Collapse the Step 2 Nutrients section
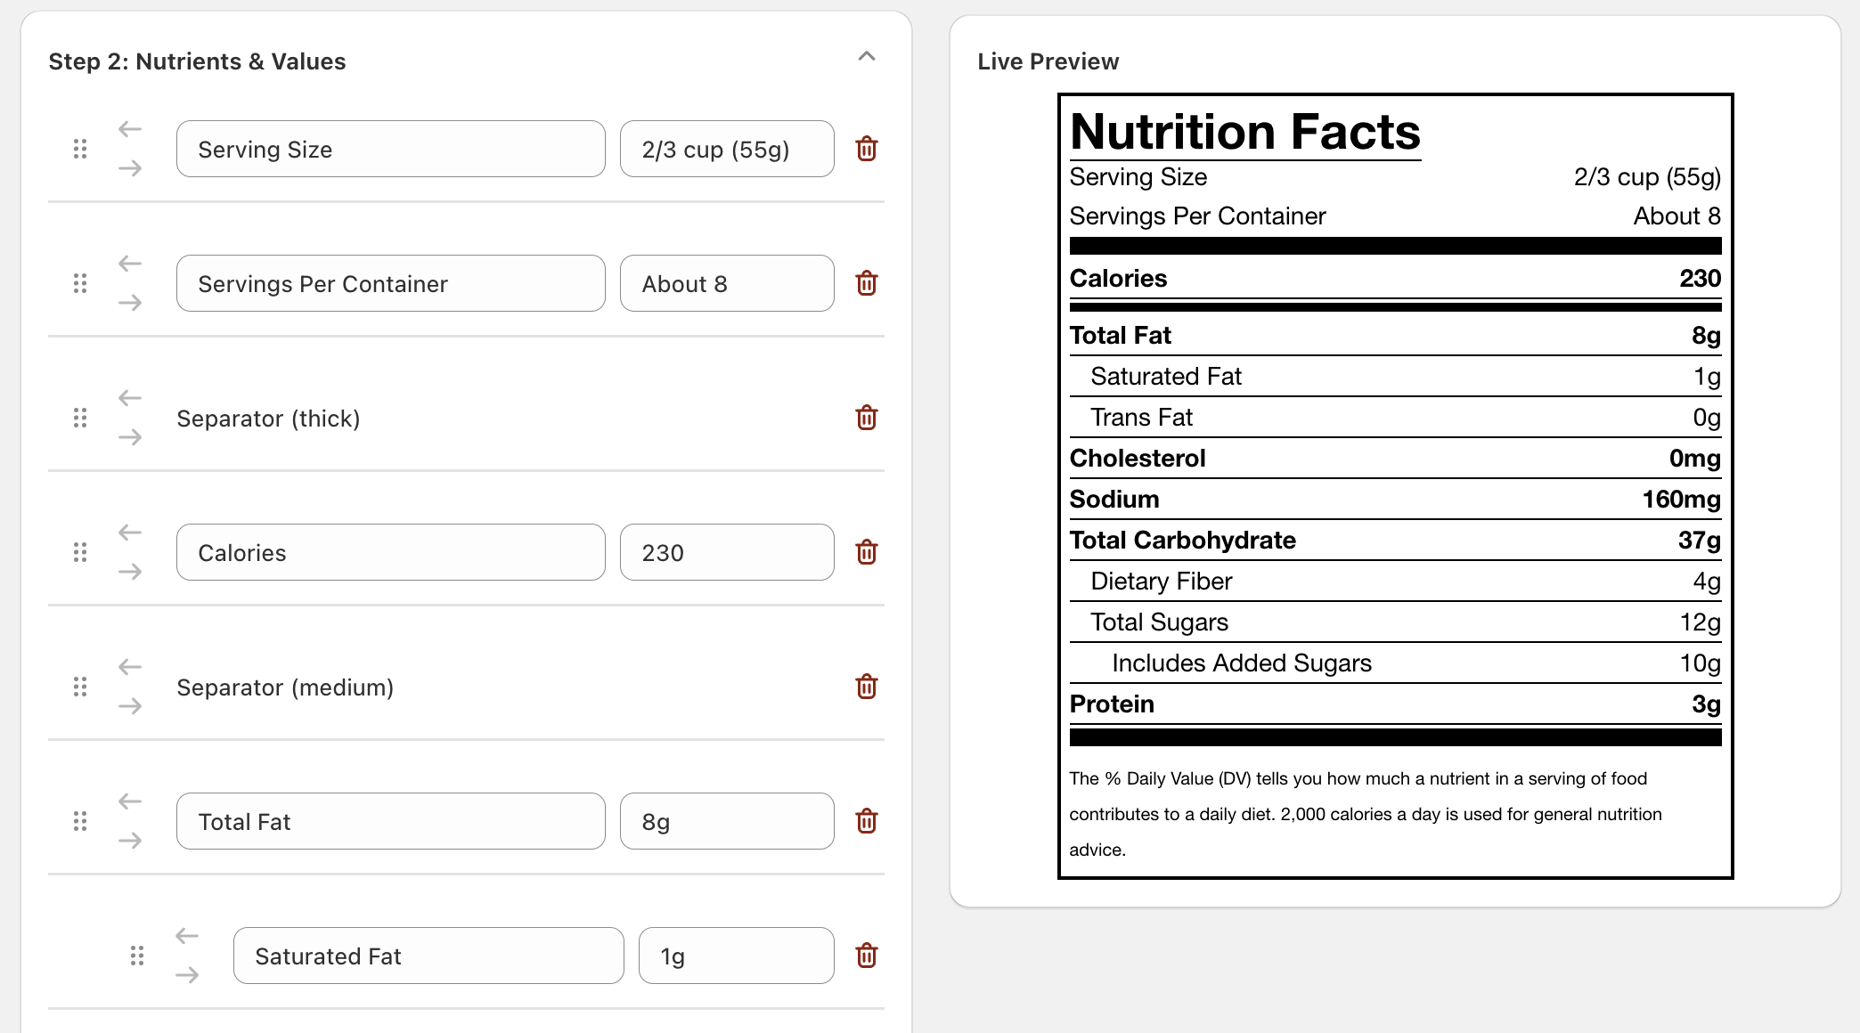Screen dimensions: 1860x1033 865,57
